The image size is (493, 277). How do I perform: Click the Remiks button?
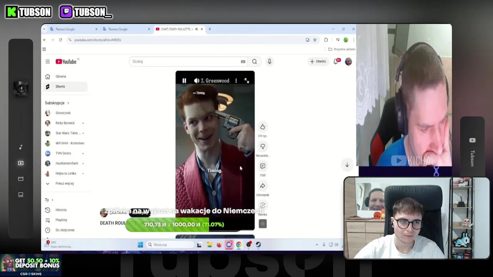point(263,206)
